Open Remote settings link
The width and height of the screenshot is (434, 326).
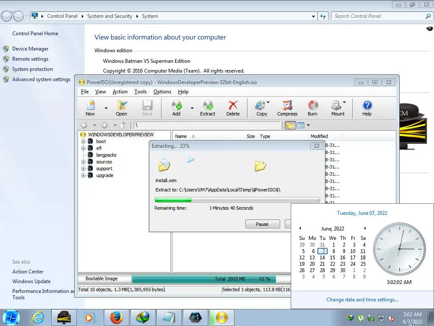coord(30,59)
